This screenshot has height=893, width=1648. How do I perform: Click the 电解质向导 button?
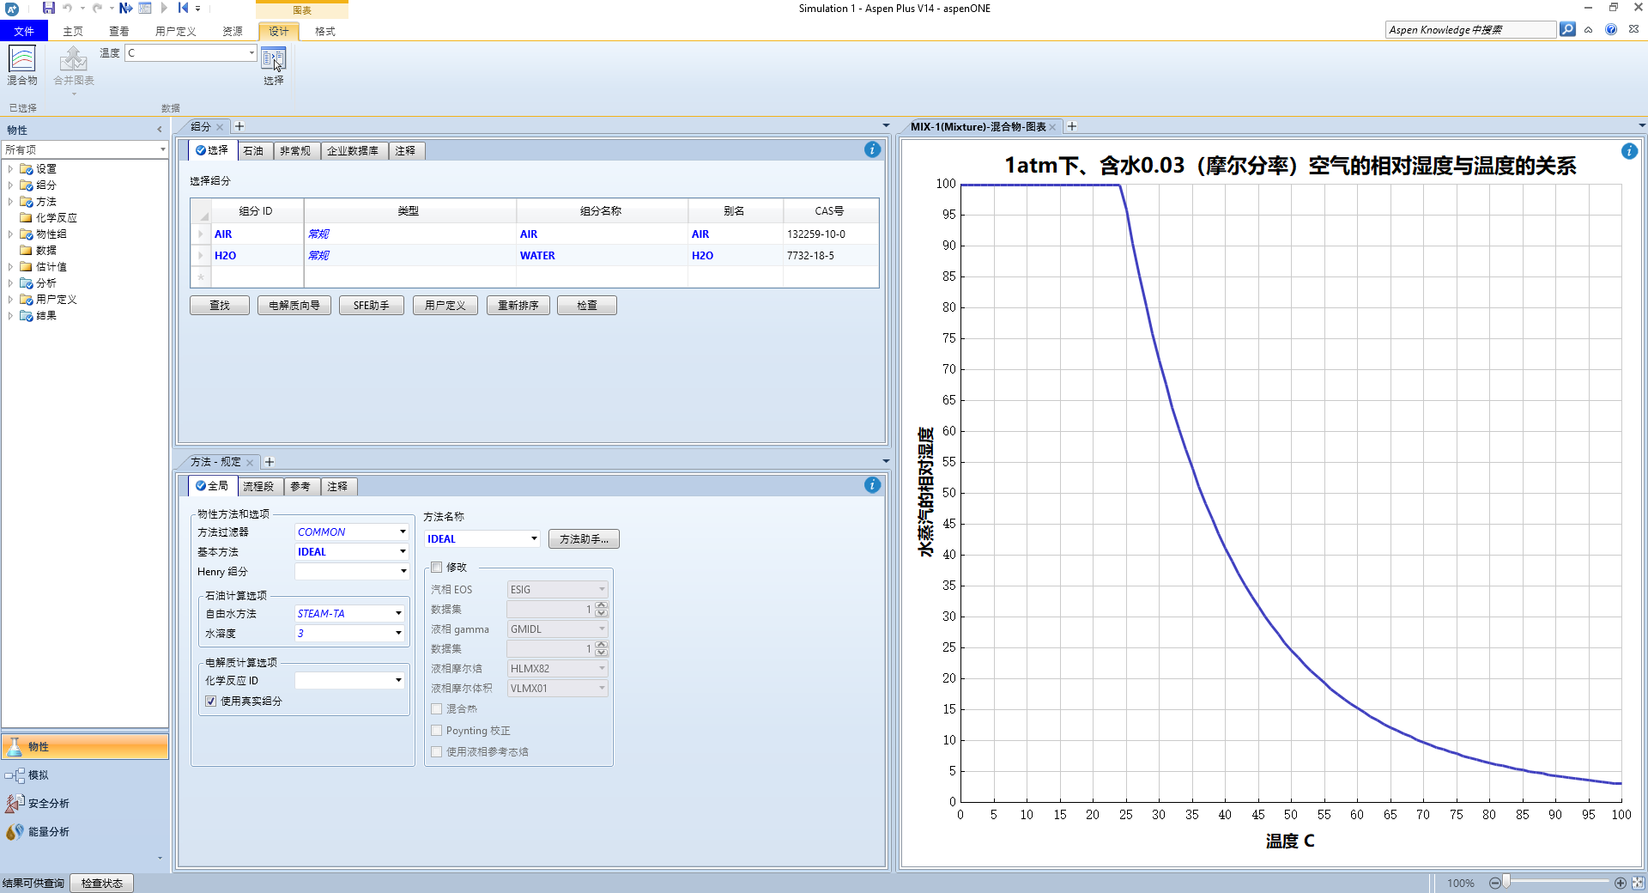coord(294,305)
